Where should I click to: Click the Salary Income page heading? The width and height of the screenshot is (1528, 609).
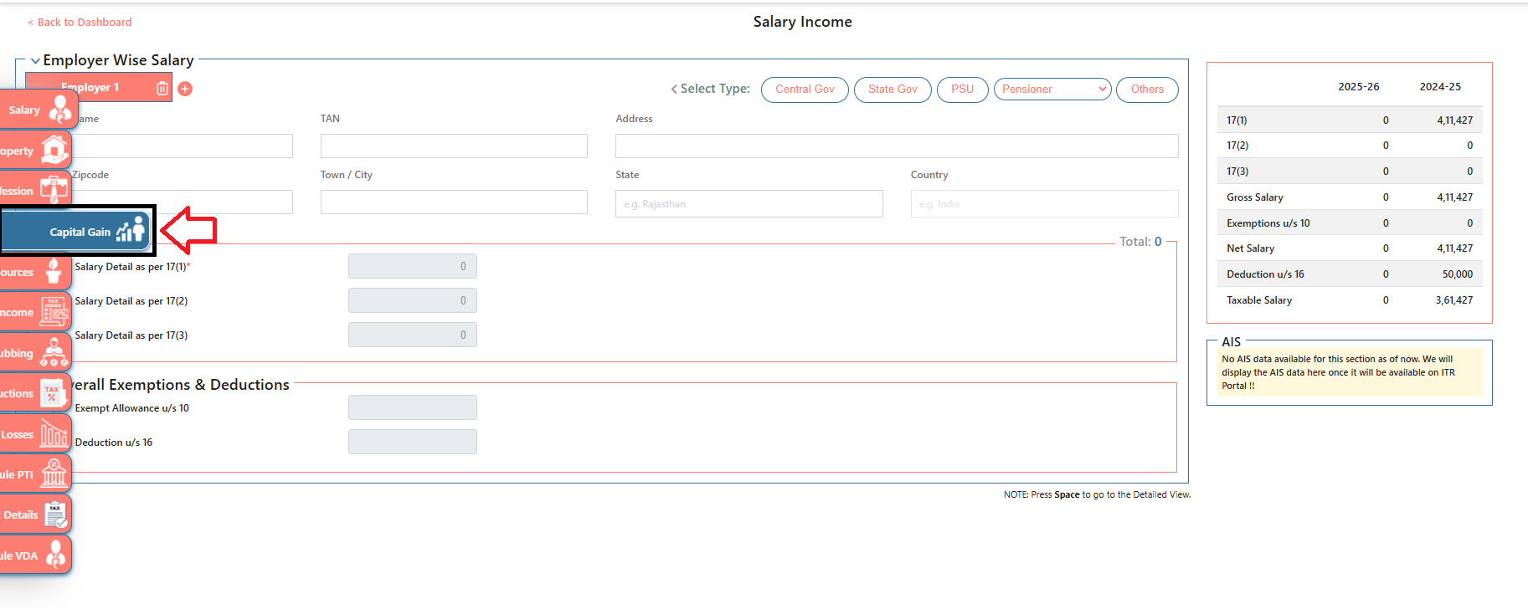point(802,22)
